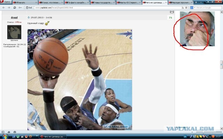
Task: Click the browser Back arrow button
Action: click(3, 7)
